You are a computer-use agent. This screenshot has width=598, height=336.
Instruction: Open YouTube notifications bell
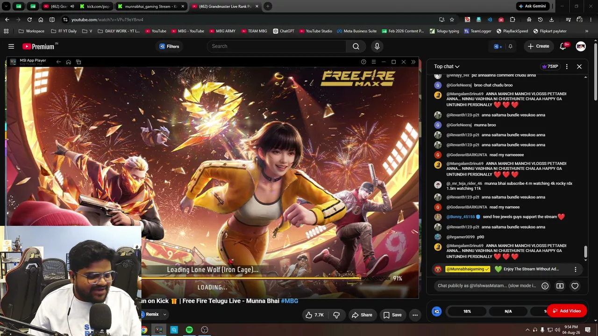click(563, 46)
